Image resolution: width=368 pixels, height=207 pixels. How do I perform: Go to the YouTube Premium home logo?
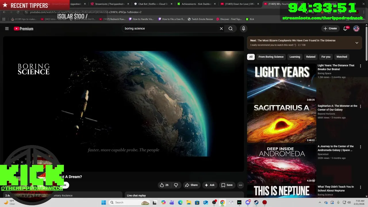(24, 28)
